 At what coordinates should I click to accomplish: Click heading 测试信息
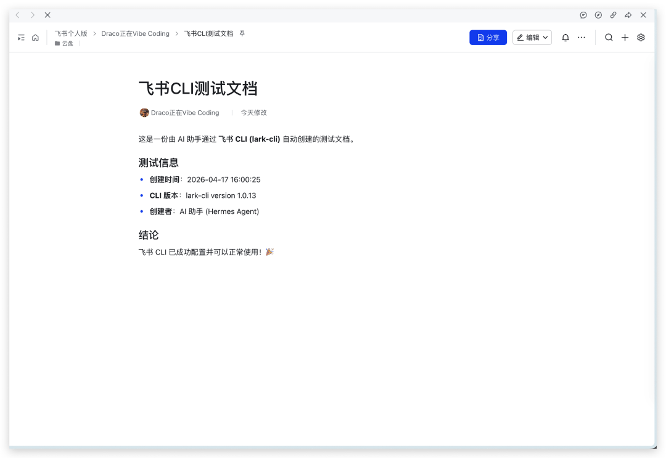(x=158, y=163)
